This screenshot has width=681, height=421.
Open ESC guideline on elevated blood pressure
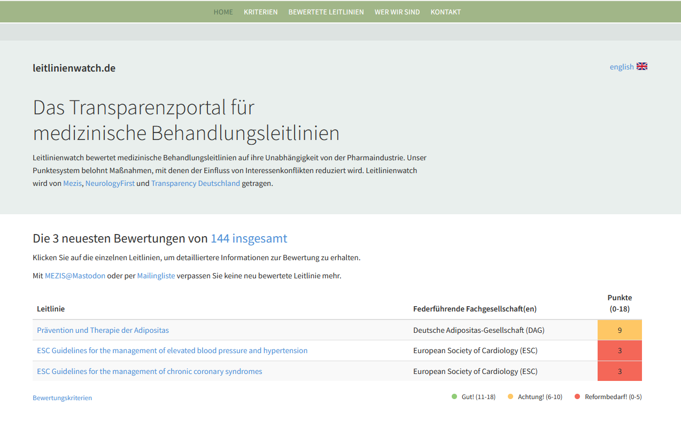click(x=172, y=350)
